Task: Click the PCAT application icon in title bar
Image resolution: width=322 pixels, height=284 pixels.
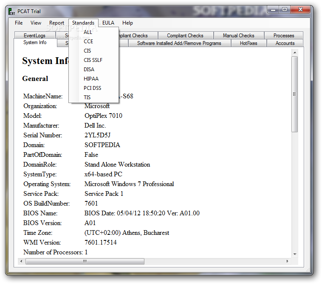Action: coord(12,11)
